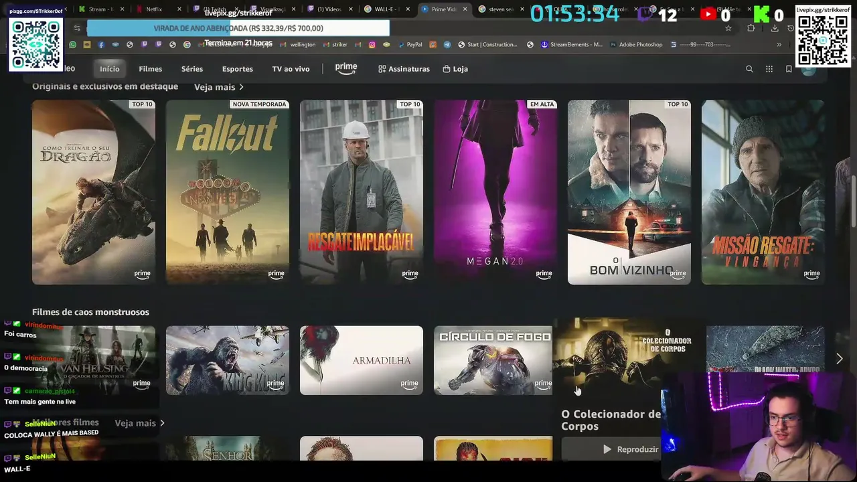Open Como Treinar o Seu Dragão poster

pyautogui.click(x=94, y=192)
